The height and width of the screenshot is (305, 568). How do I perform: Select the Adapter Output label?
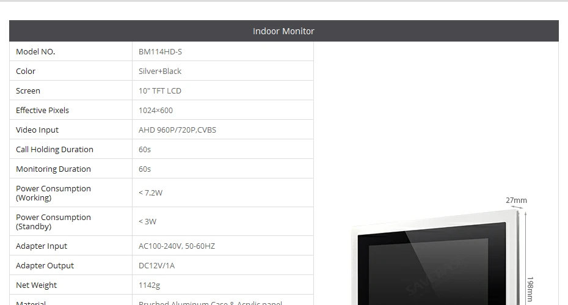pyautogui.click(x=45, y=265)
